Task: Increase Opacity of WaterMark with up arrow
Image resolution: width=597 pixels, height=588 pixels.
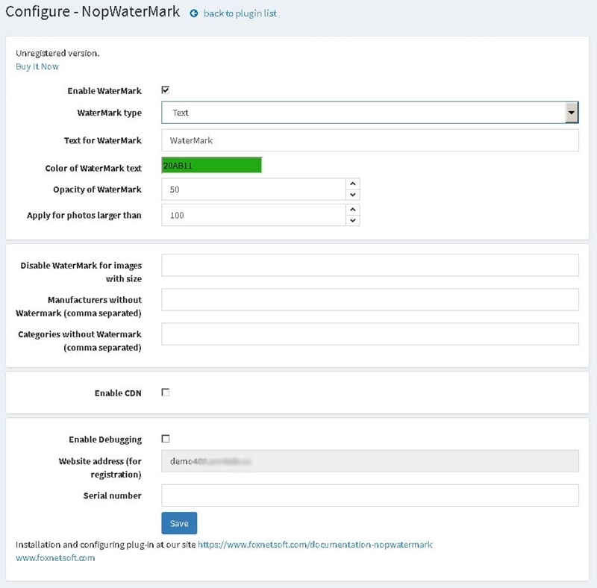Action: click(x=353, y=184)
